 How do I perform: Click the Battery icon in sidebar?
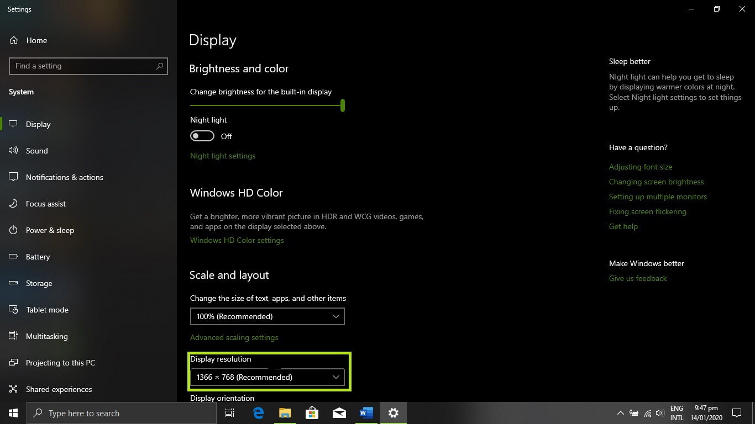coord(14,257)
